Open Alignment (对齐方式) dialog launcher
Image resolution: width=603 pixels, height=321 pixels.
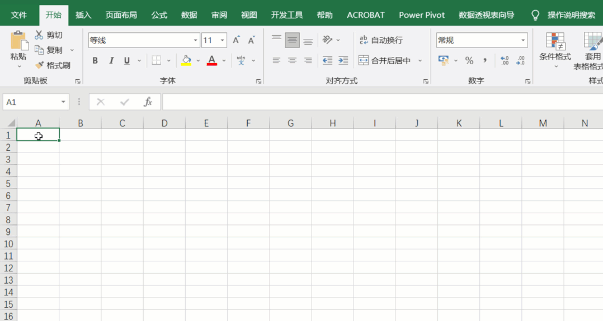pyautogui.click(x=426, y=82)
